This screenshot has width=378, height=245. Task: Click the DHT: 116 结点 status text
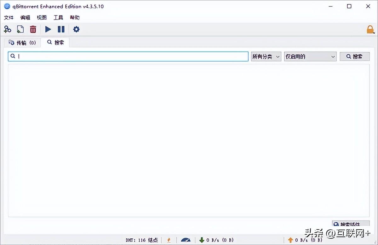(x=142, y=240)
